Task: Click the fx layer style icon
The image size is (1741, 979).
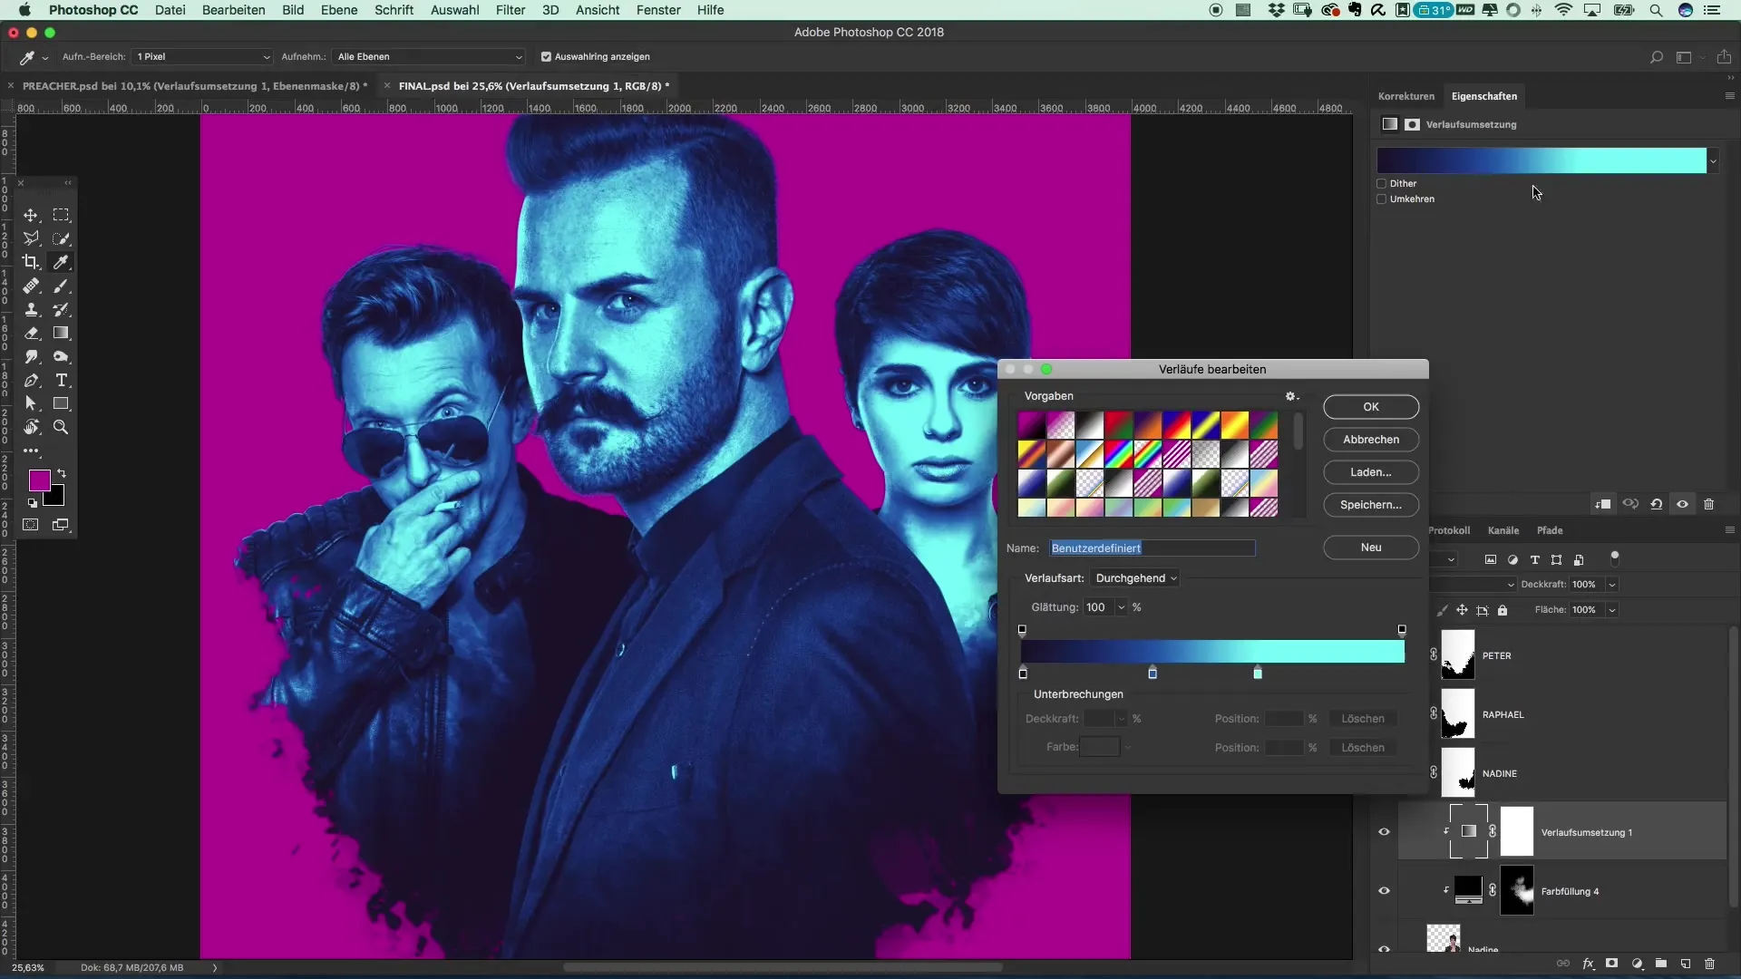Action: click(x=1588, y=964)
